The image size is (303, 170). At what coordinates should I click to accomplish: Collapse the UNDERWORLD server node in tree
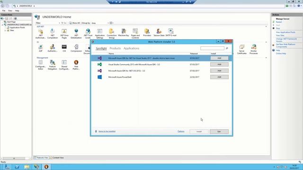click(x=2, y=25)
